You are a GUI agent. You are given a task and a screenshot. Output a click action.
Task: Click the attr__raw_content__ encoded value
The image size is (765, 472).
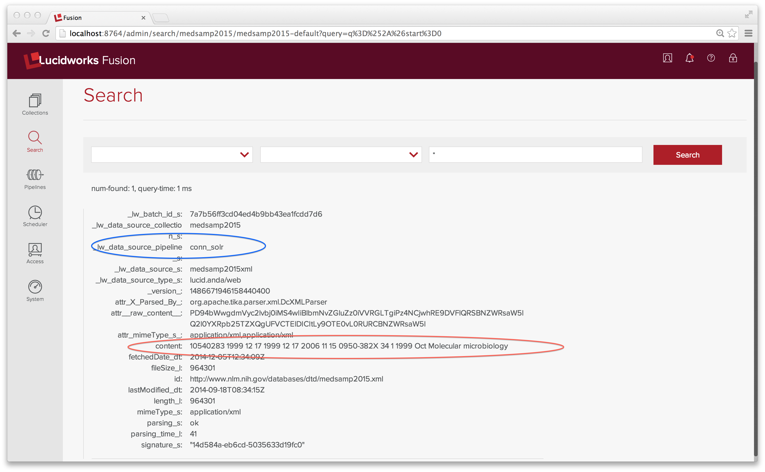(356, 318)
